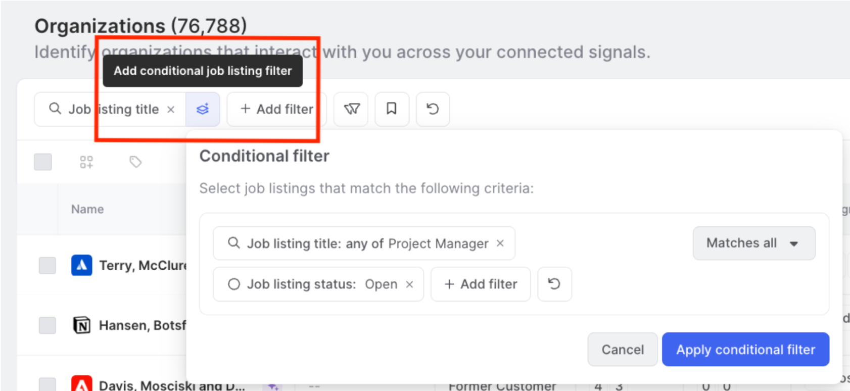Click Add filter inside conditional filter panel
This screenshot has height=391, width=850.
coord(481,284)
